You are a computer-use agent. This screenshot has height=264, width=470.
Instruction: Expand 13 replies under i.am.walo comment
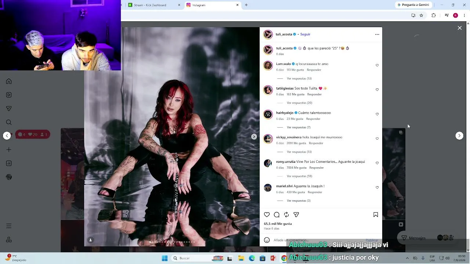coord(299,78)
